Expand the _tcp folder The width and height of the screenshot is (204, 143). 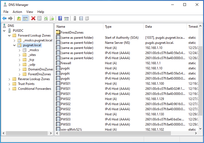(20, 60)
